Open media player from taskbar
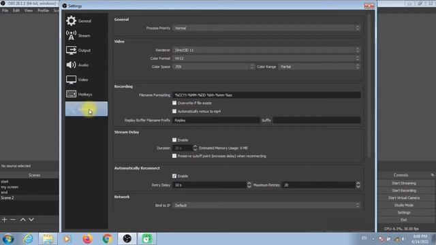The height and width of the screenshot is (245, 436). (x=67, y=239)
